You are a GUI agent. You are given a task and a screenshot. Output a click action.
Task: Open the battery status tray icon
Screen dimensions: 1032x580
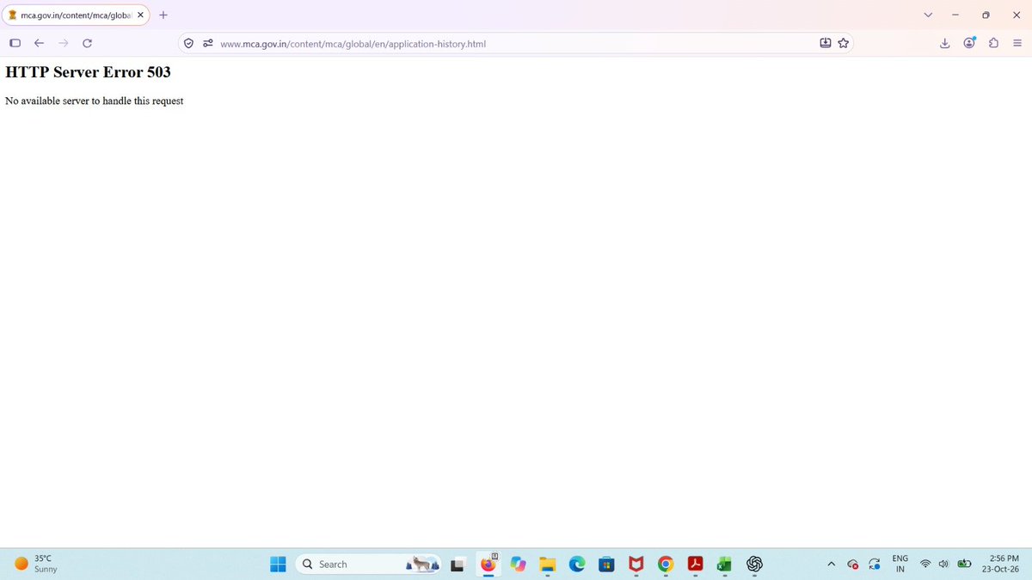pos(964,565)
